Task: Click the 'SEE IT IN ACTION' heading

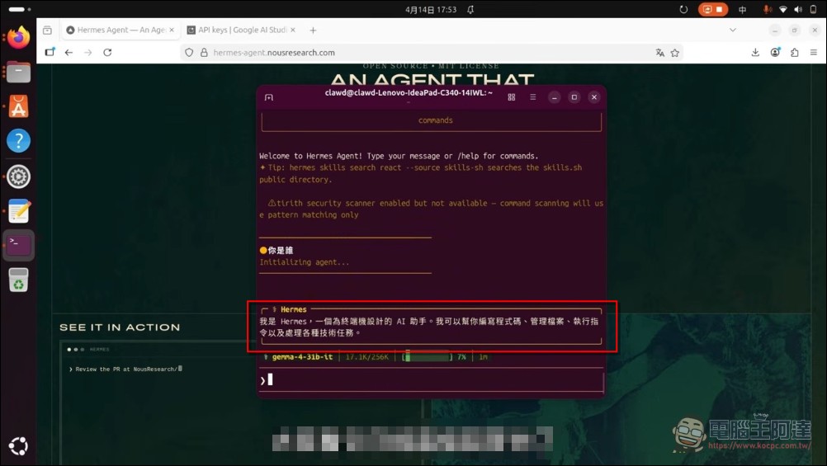Action: pos(120,327)
